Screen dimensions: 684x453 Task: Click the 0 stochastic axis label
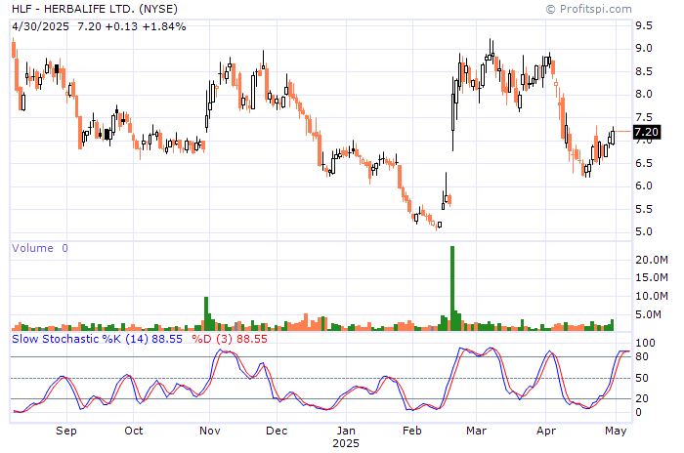pos(638,412)
